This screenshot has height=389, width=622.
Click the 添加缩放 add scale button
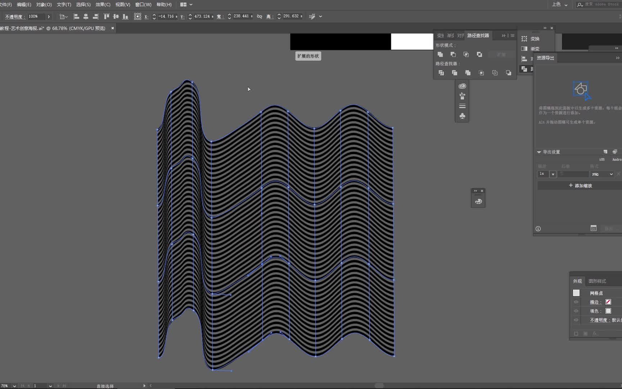click(580, 185)
